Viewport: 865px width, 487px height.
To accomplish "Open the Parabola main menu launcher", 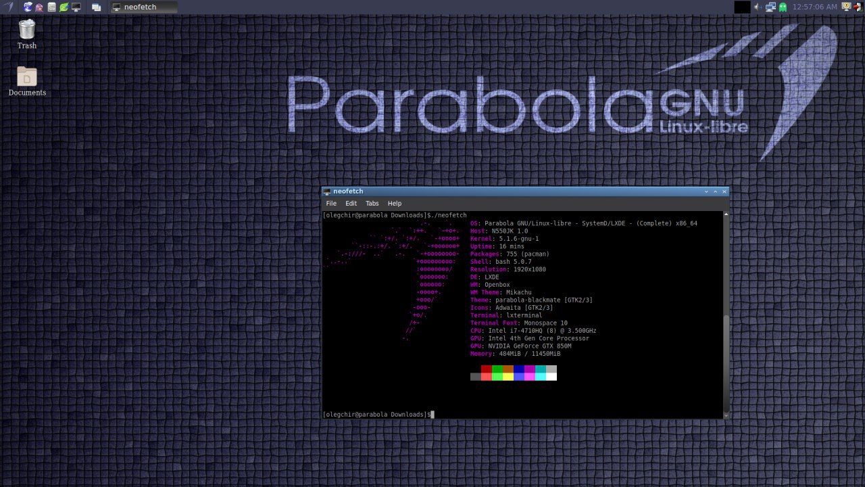I will pos(9,7).
